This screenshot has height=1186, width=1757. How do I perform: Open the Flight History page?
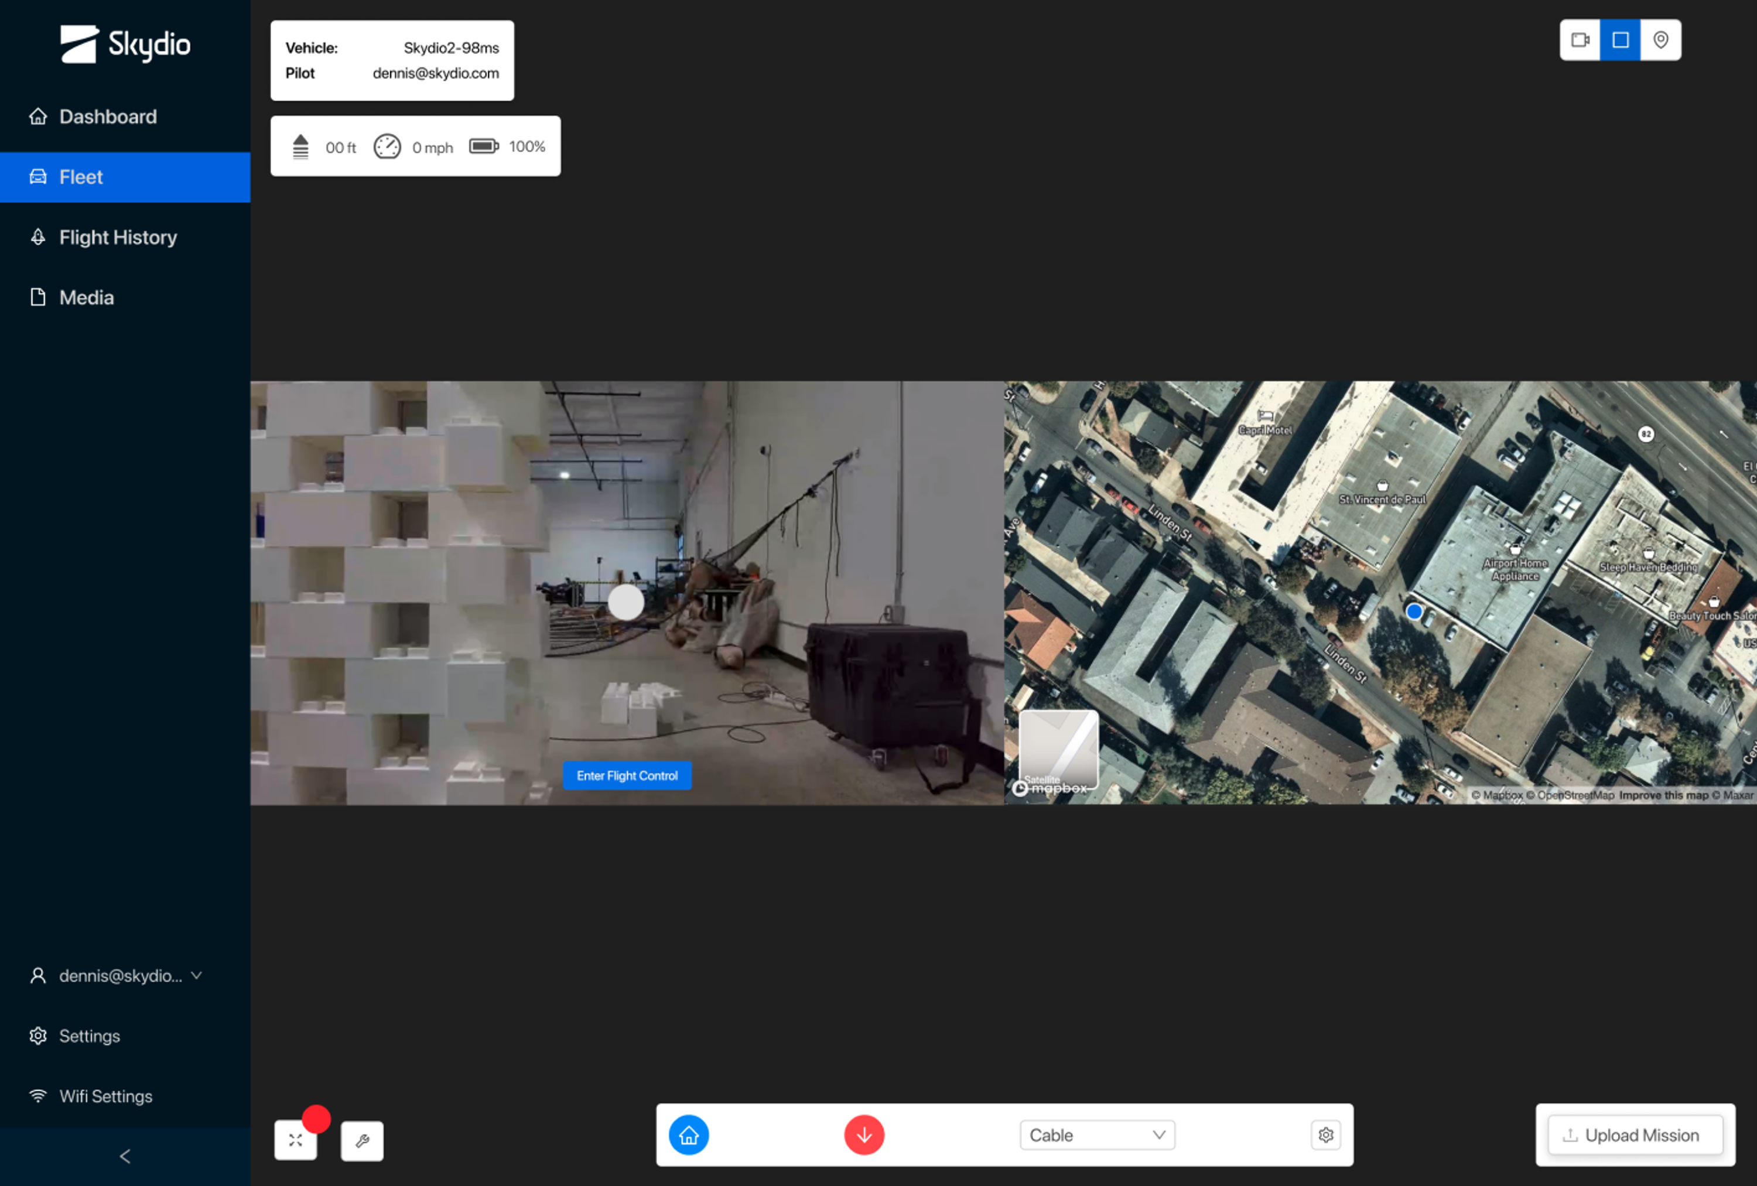point(118,237)
